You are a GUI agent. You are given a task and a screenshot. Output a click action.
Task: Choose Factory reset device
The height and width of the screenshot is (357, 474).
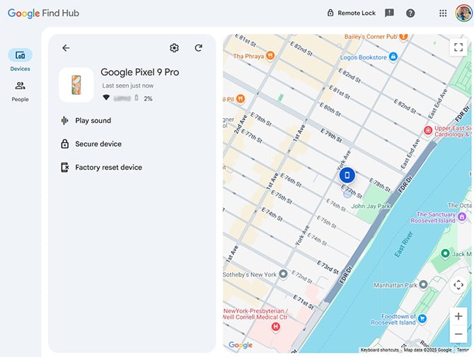pyautogui.click(x=102, y=168)
